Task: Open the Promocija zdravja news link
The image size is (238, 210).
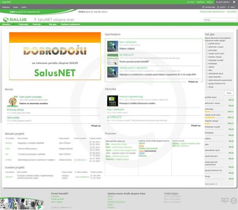Action: (x=15, y=110)
